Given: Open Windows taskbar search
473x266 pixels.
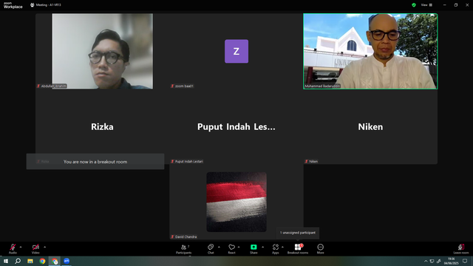Looking at the screenshot, I should coord(18,261).
